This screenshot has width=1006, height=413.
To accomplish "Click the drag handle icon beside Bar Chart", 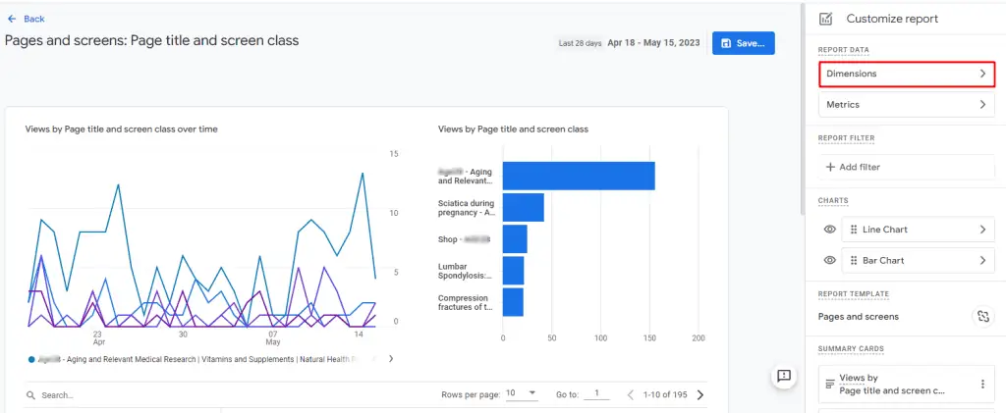I will coord(851,260).
